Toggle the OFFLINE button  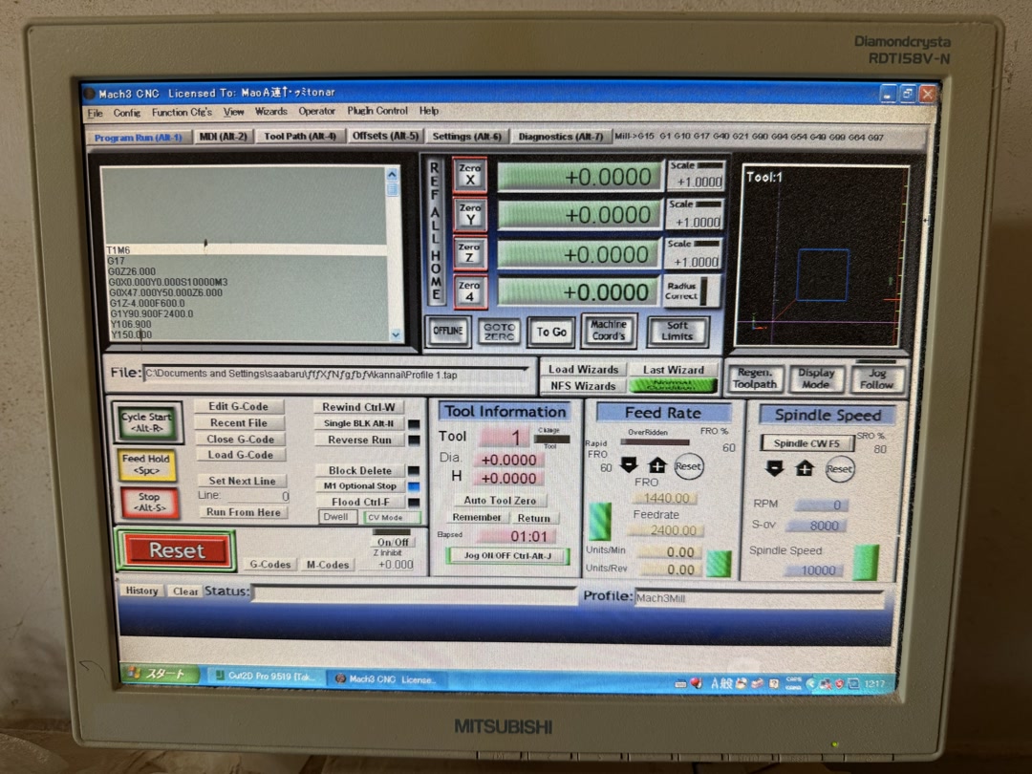[x=447, y=331]
